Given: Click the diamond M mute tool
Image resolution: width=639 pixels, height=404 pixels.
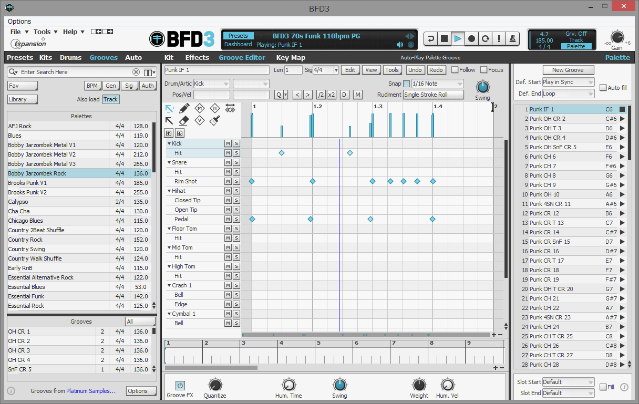Looking at the screenshot, I should [x=200, y=108].
